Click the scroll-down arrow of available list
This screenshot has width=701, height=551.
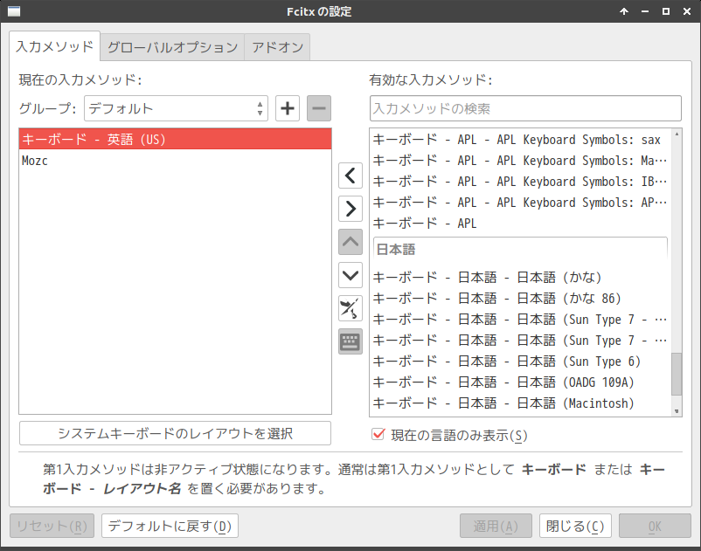pyautogui.click(x=677, y=411)
